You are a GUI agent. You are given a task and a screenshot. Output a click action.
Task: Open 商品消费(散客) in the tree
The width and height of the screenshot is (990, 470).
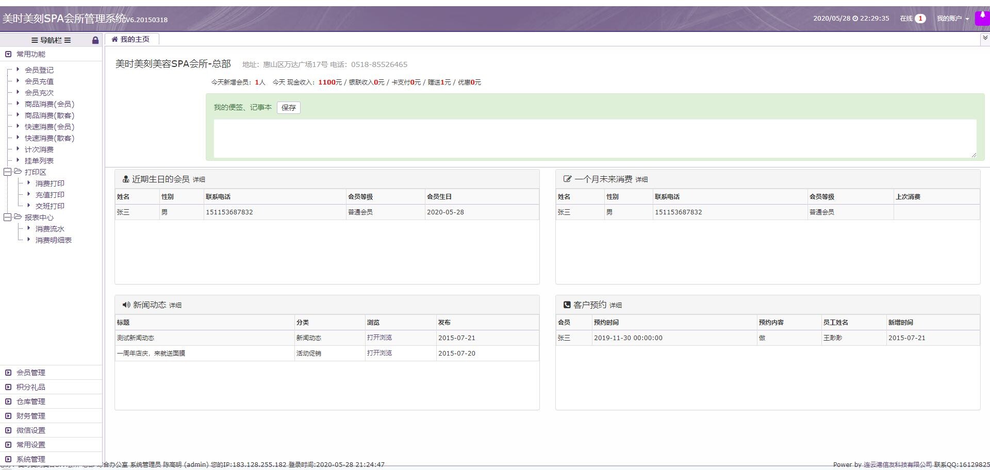49,115
